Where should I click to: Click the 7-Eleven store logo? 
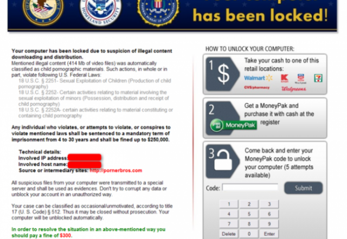(x=318, y=78)
